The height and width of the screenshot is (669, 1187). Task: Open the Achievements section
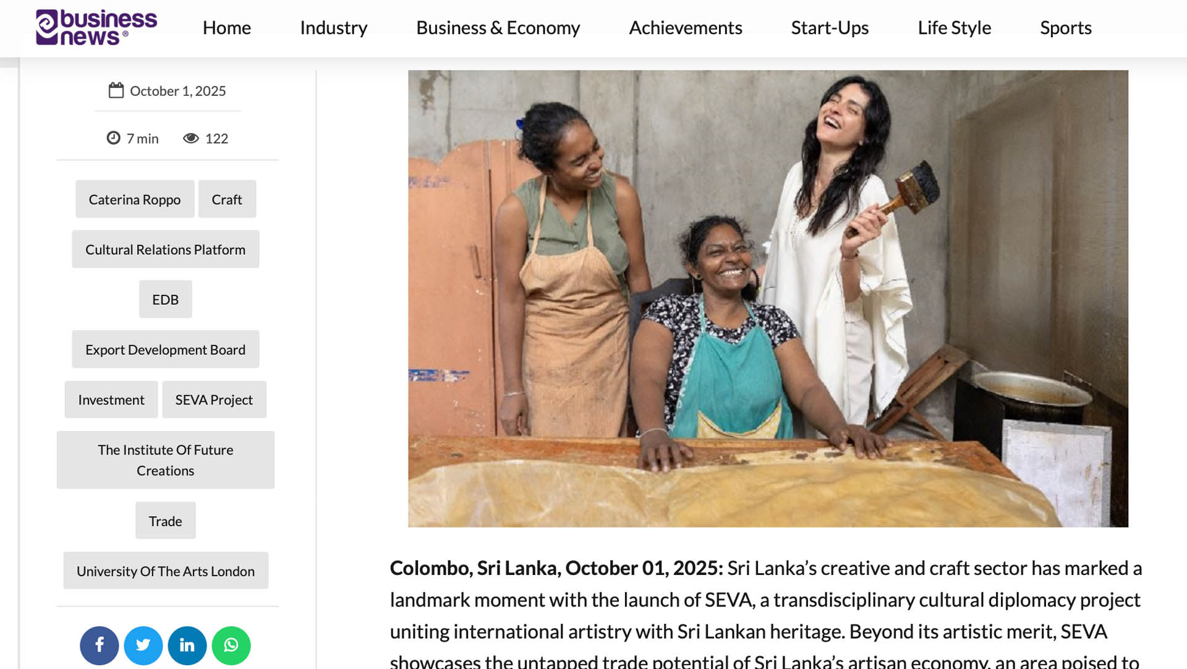[685, 28]
